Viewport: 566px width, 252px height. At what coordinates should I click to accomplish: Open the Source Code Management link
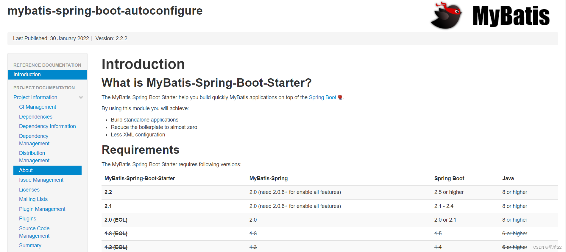(34, 232)
